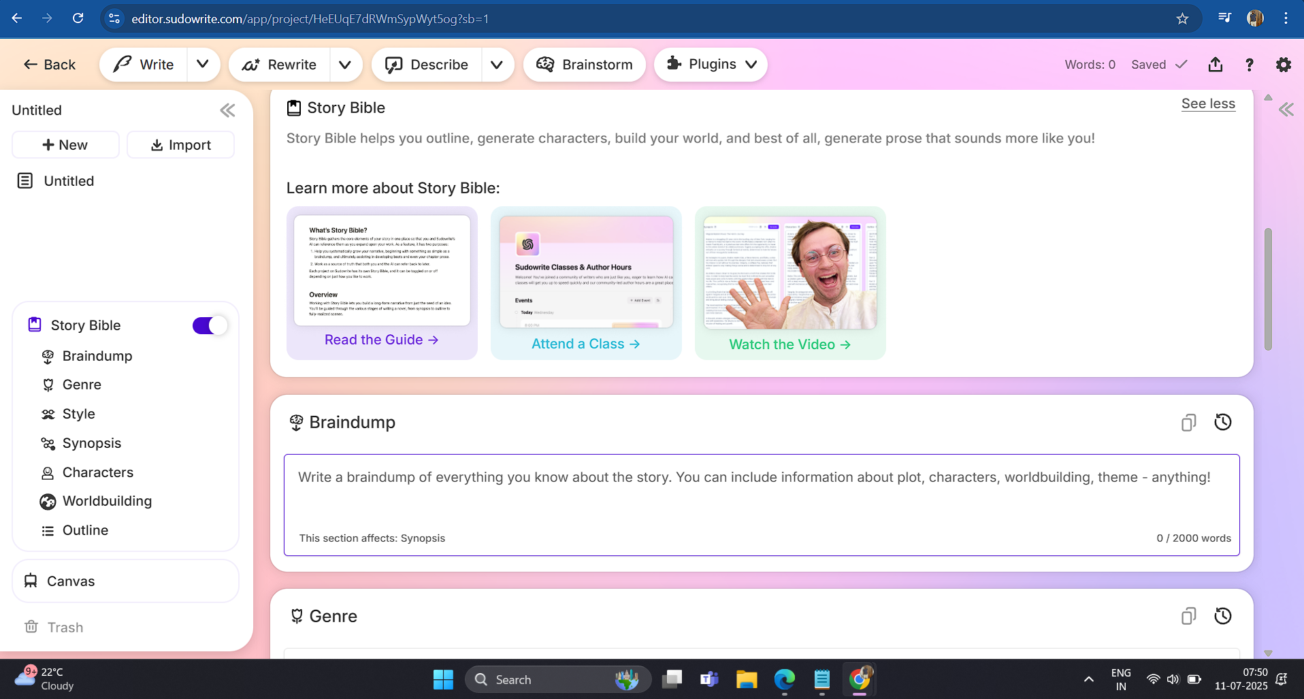
Task: Collapse the left sidebar with double chevron
Action: (x=227, y=110)
